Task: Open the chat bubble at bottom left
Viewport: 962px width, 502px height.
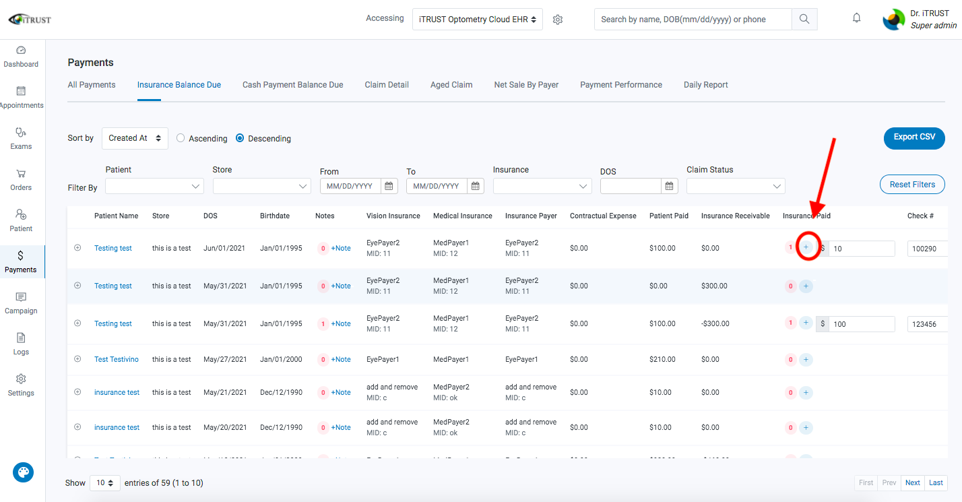Action: [23, 472]
